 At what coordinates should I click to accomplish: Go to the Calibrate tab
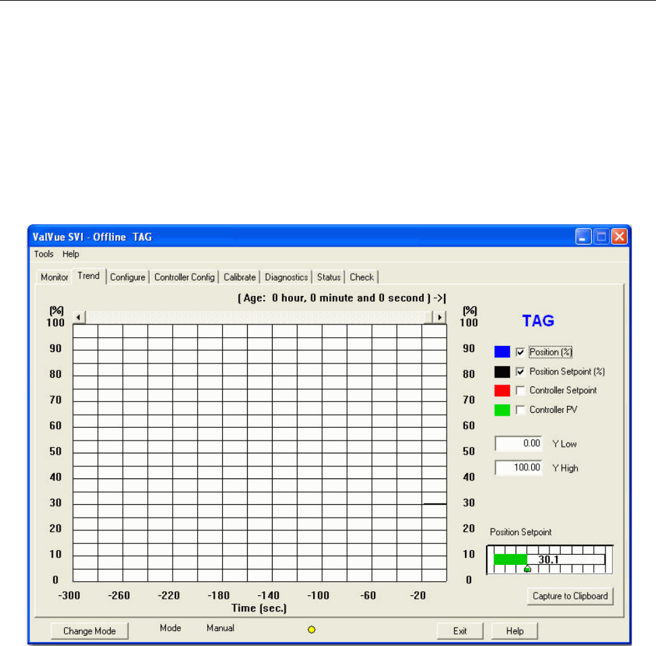(x=240, y=277)
